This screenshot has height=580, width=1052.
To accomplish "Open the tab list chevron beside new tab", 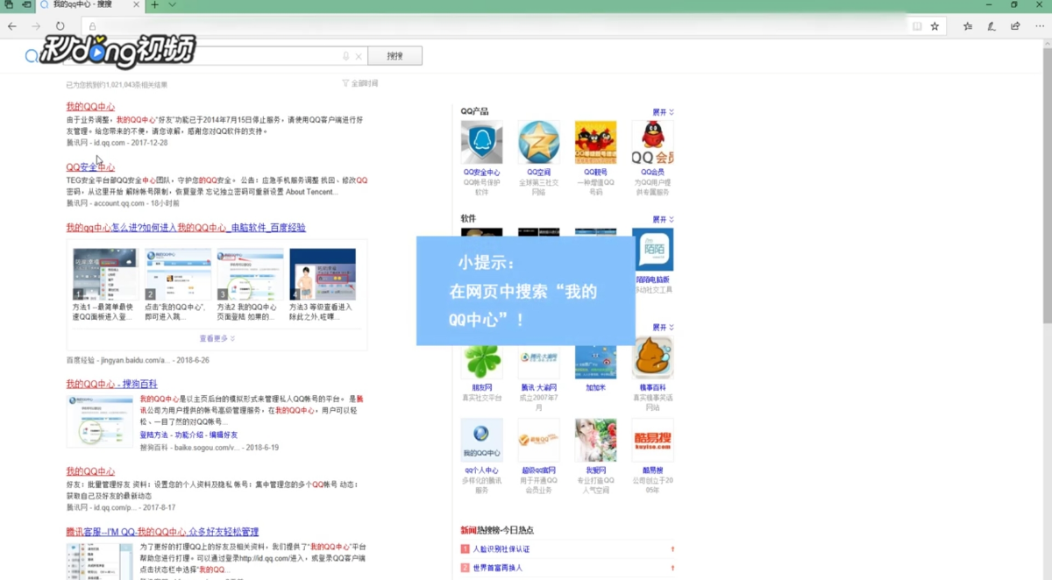I will 172,5.
